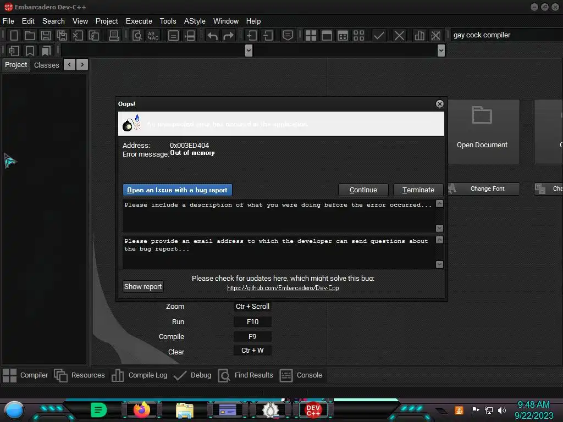The height and width of the screenshot is (422, 563).
Task: Click the green notes app taskbar icon
Action: (99, 410)
